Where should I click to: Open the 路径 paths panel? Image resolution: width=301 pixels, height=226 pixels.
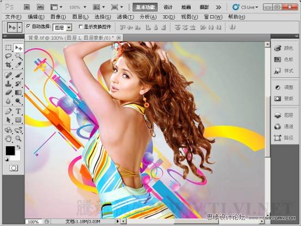(284, 137)
